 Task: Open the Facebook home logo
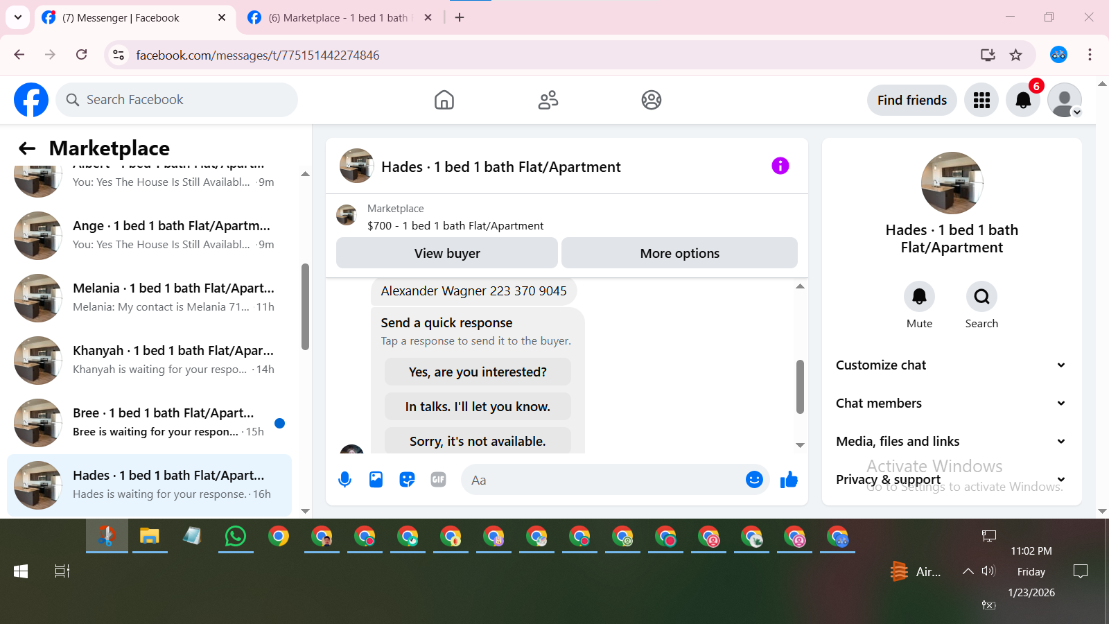(31, 100)
